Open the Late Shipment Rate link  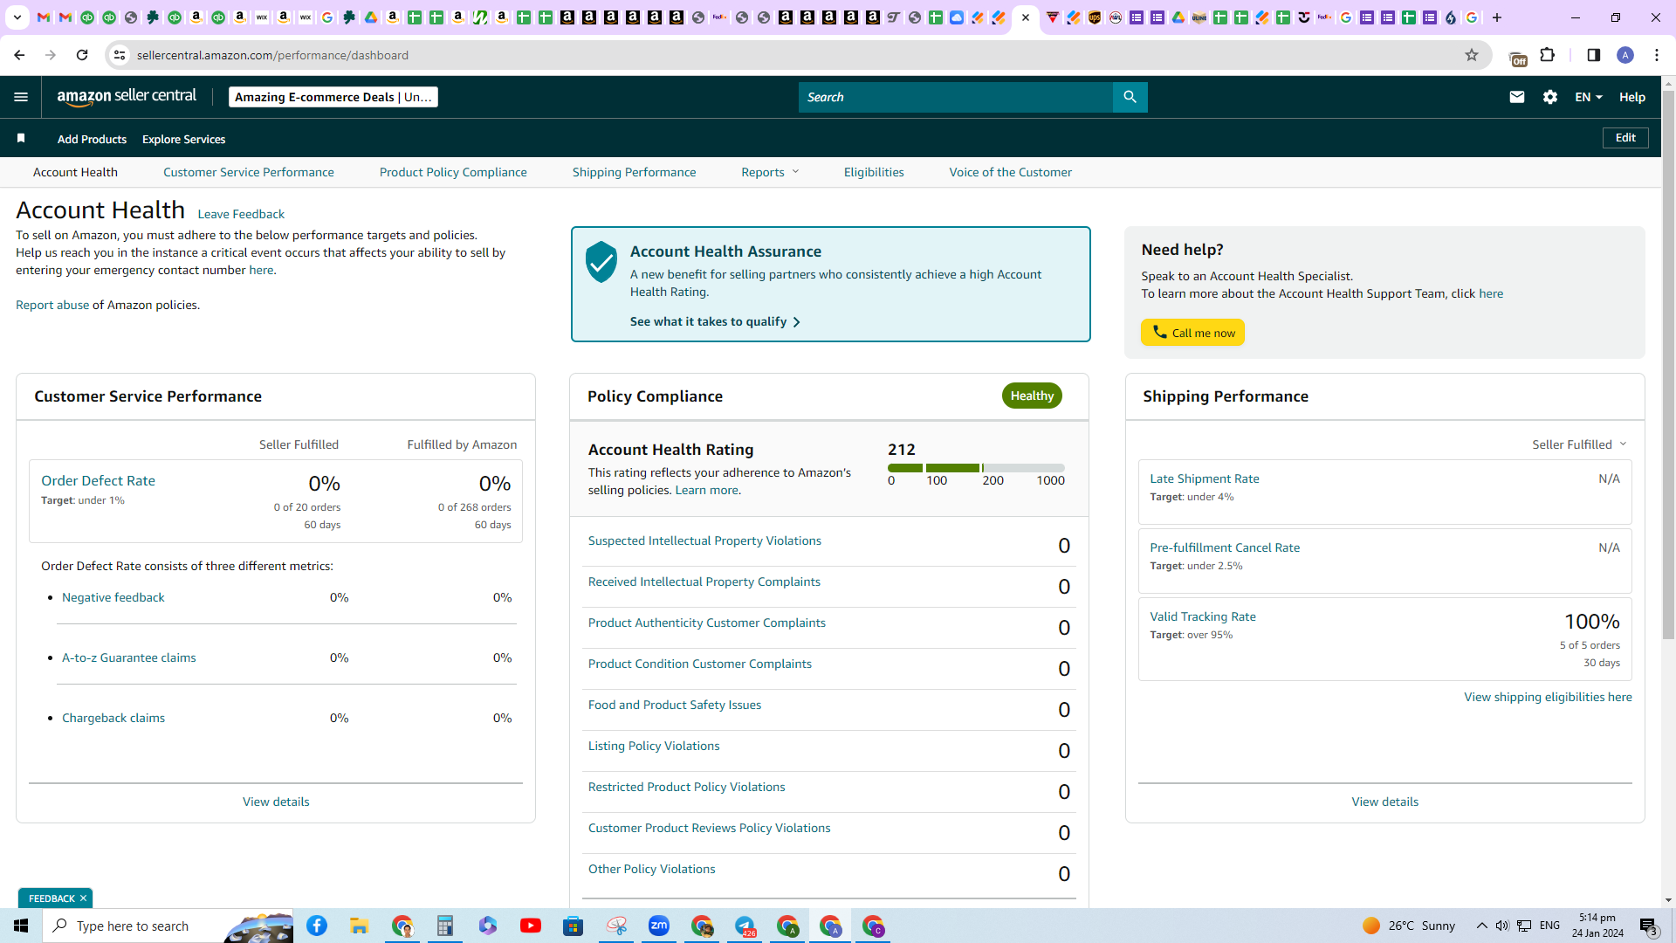click(1205, 478)
